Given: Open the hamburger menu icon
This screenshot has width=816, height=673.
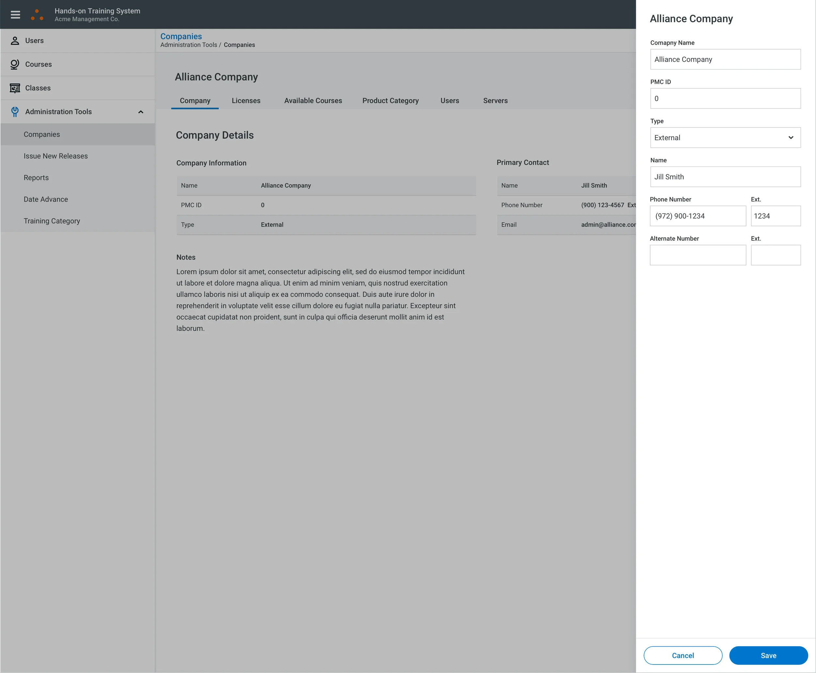Looking at the screenshot, I should (15, 15).
